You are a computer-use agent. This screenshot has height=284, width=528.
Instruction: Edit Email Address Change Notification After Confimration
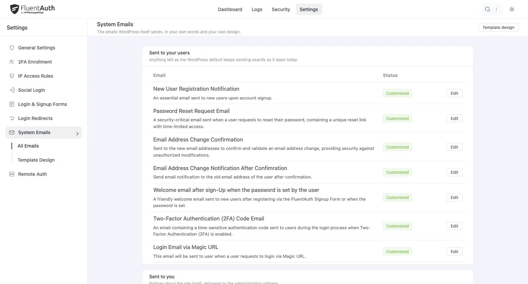click(454, 172)
